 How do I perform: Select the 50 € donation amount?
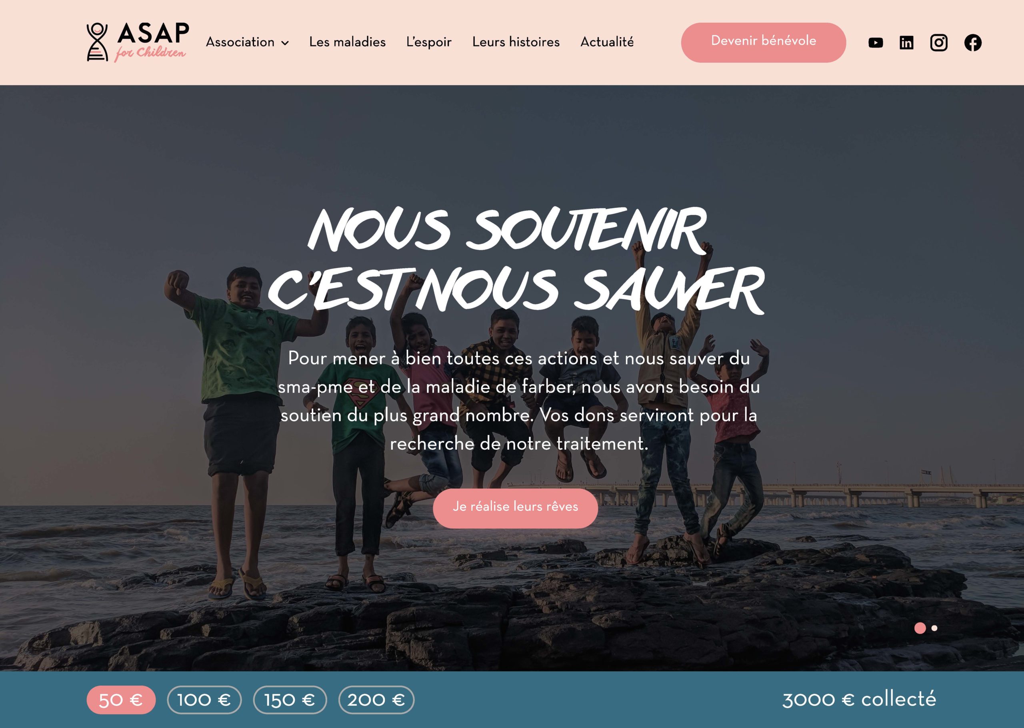[121, 700]
